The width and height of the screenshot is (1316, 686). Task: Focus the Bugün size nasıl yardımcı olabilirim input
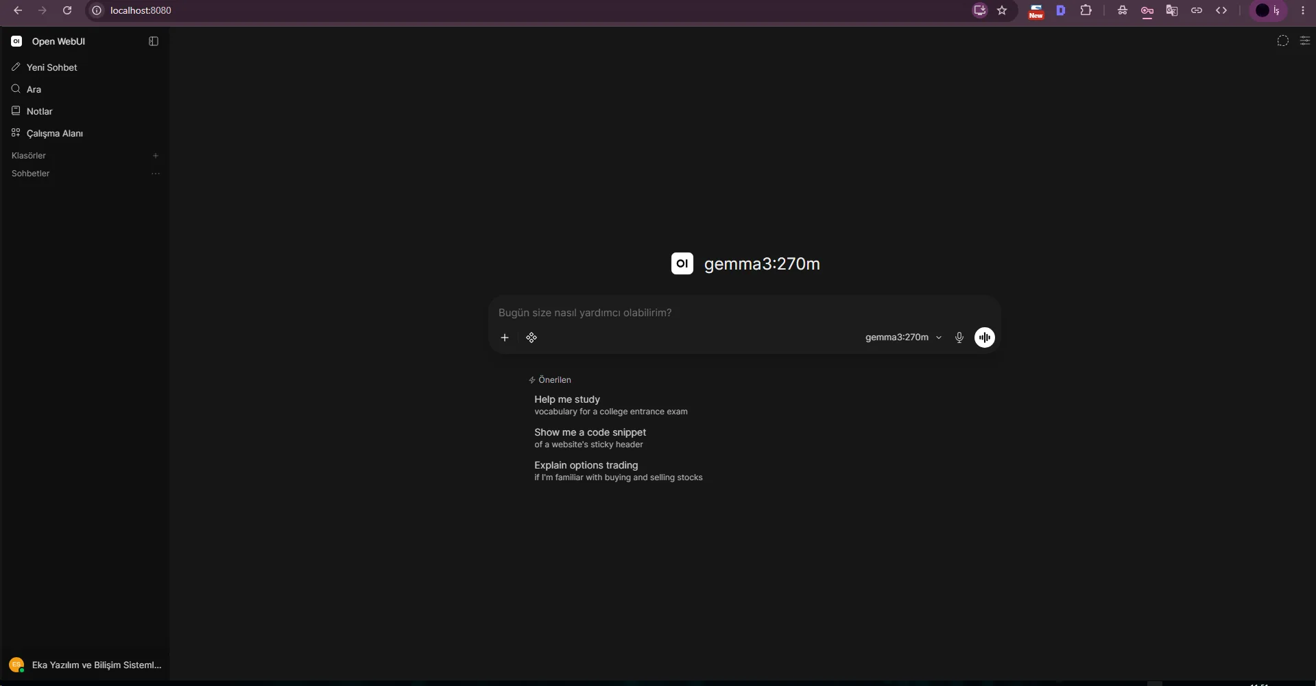[744, 313]
